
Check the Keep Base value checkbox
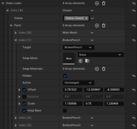[x=65, y=111]
